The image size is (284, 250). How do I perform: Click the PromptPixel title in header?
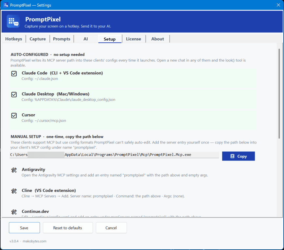tap(43, 19)
